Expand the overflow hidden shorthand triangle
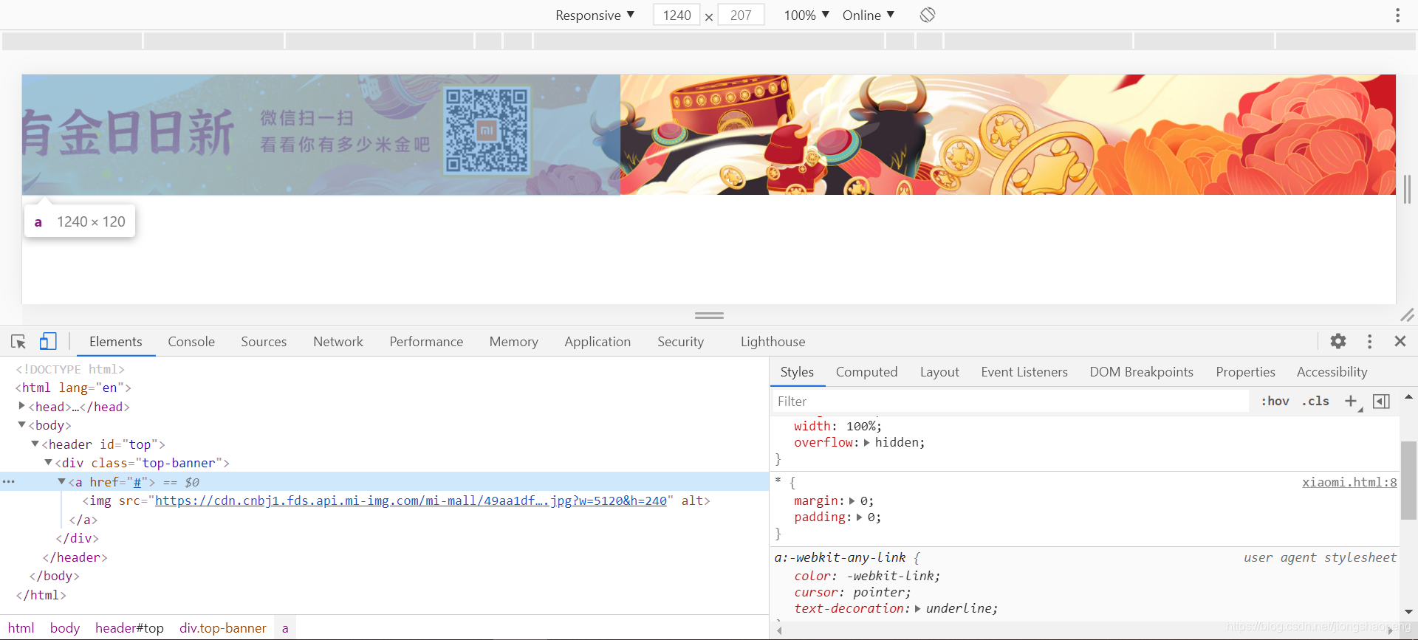Screen dimensions: 1418x640 (867, 442)
